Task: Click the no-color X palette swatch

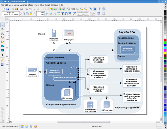Action: coord(165,9)
